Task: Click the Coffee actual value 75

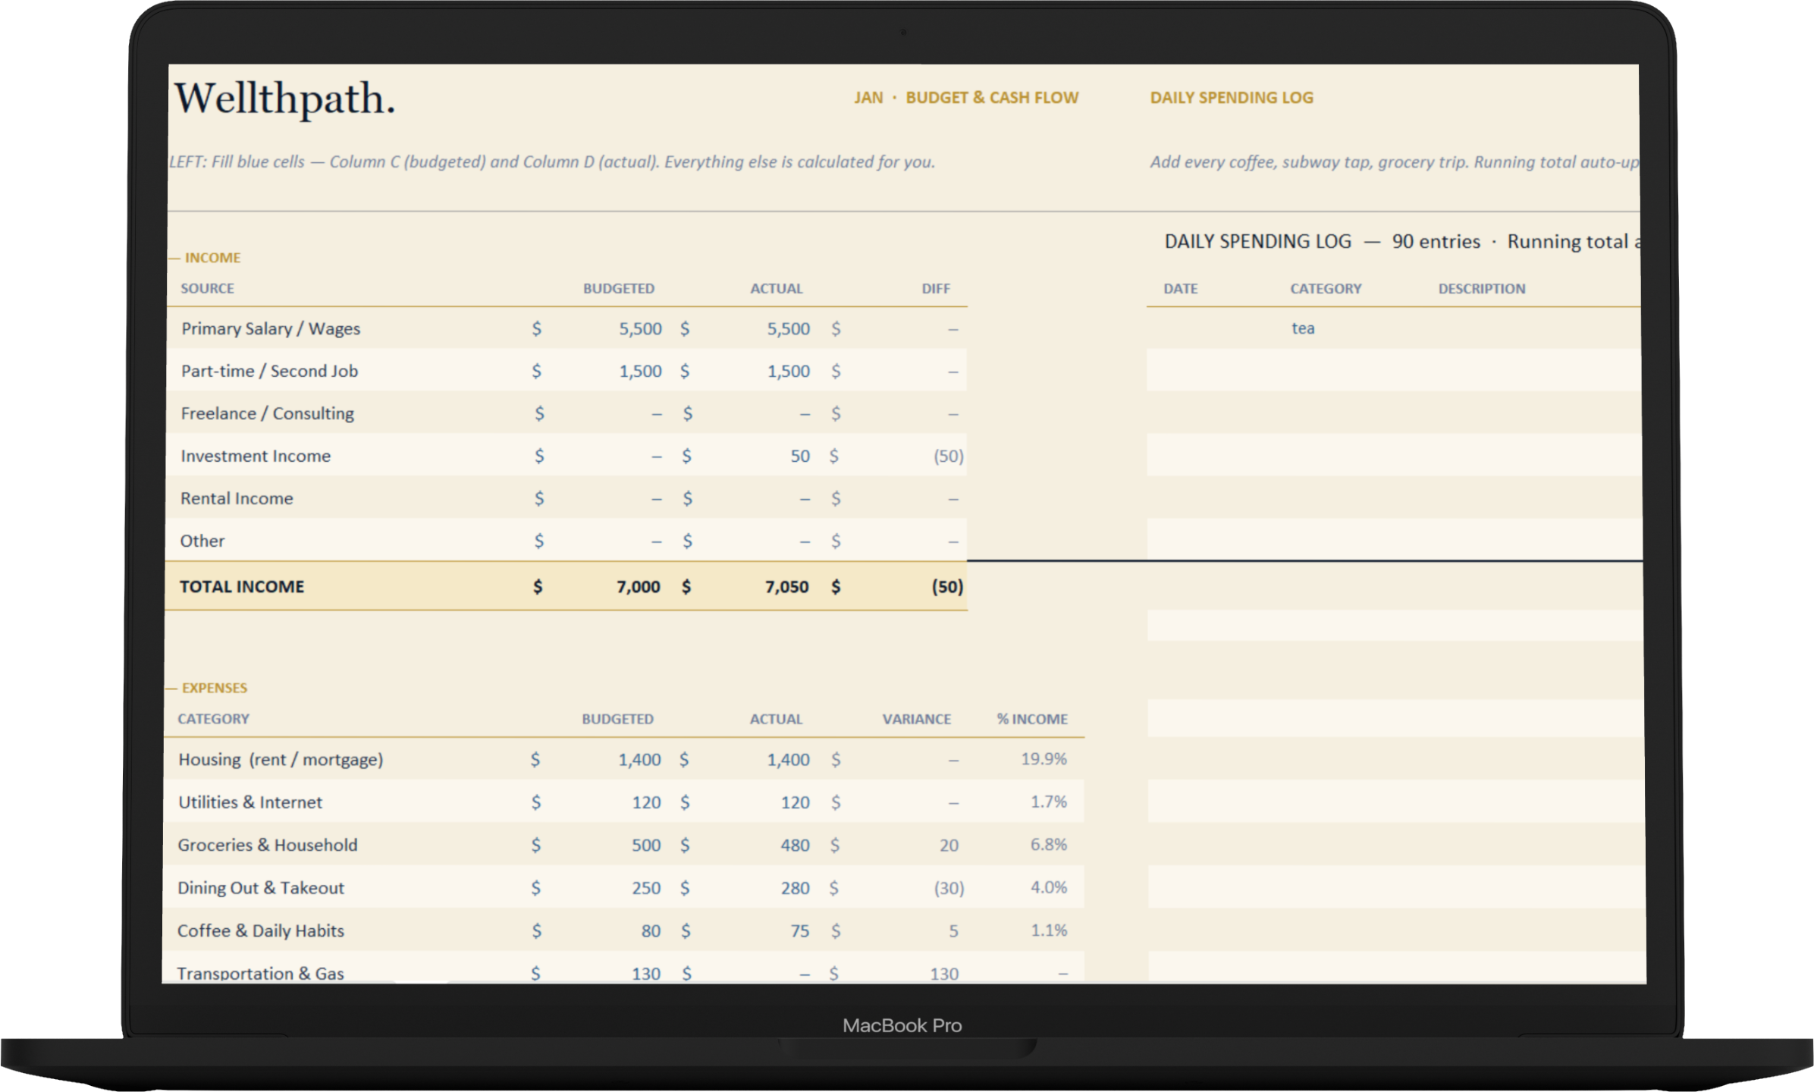Action: tap(800, 930)
